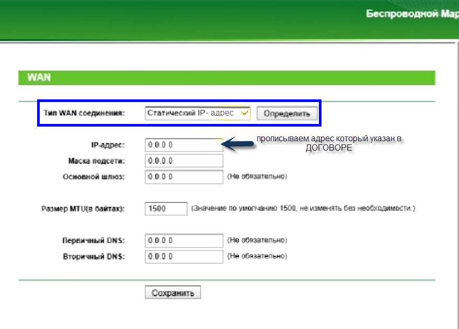Click Не обязательно note beside Основной шлюз
This screenshot has width=459, height=329.
257,177
